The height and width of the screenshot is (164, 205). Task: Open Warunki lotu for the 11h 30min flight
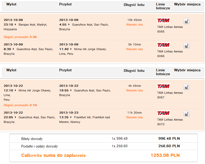click(x=134, y=118)
